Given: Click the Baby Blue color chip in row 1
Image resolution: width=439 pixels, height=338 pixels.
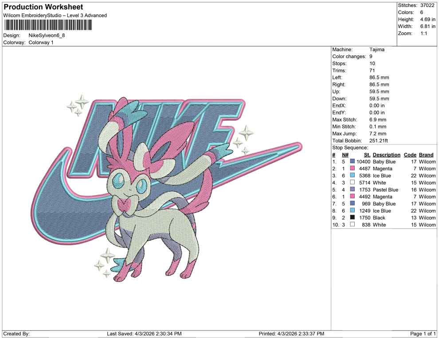Looking at the screenshot, I should [x=353, y=161].
